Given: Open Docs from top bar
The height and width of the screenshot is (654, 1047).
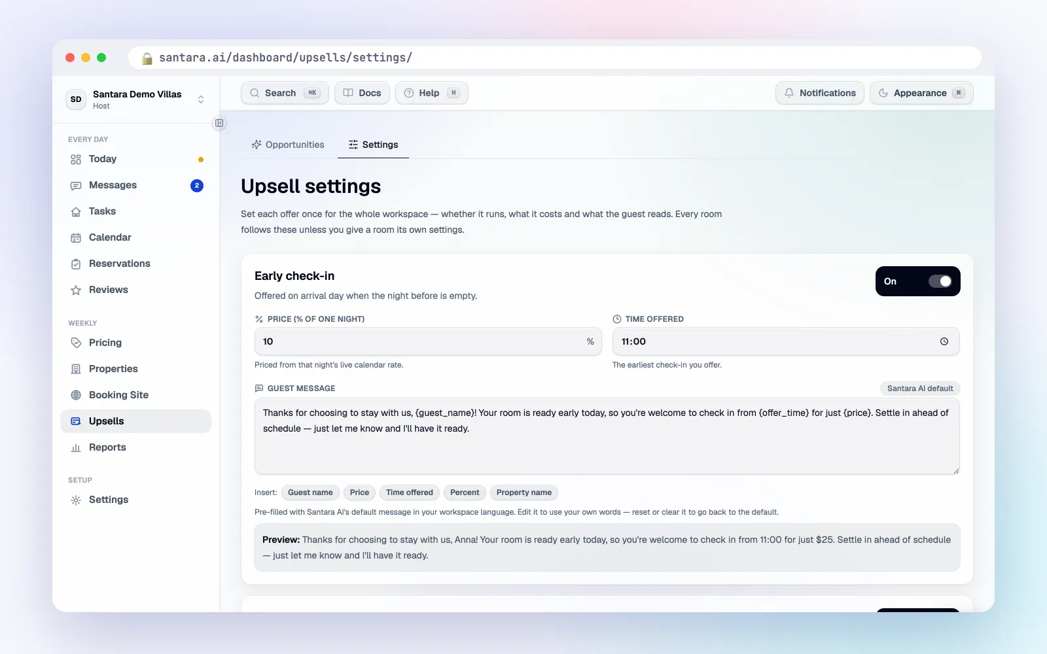Looking at the screenshot, I should pyautogui.click(x=362, y=93).
